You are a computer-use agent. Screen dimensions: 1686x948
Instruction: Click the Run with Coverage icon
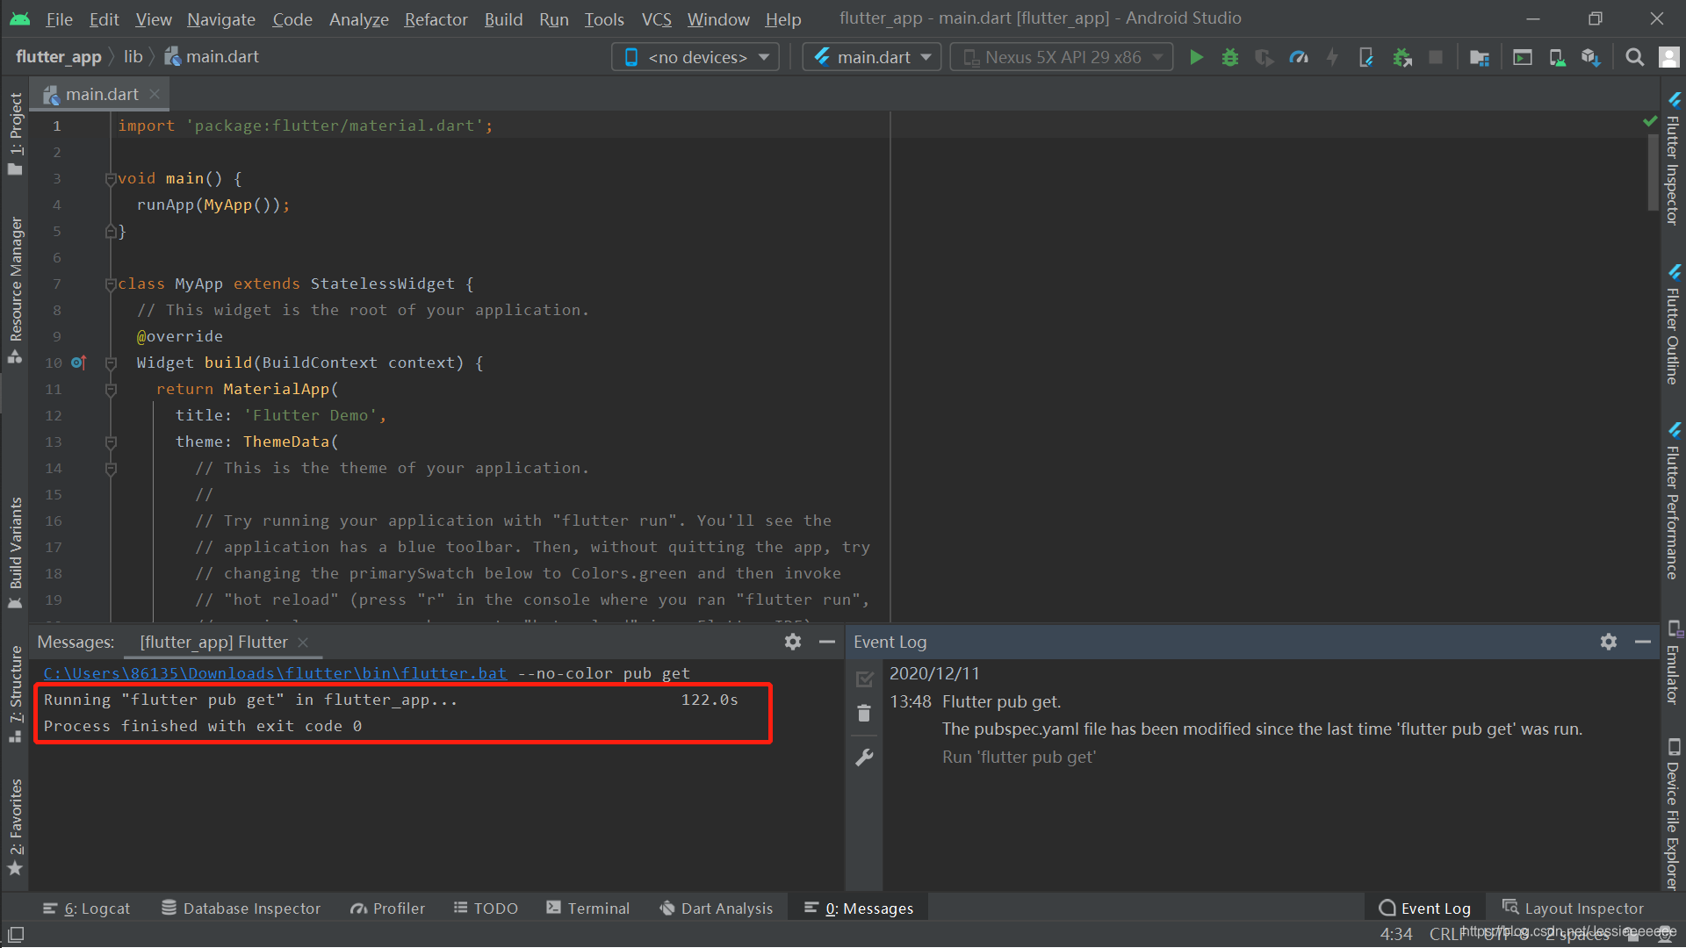(1265, 55)
